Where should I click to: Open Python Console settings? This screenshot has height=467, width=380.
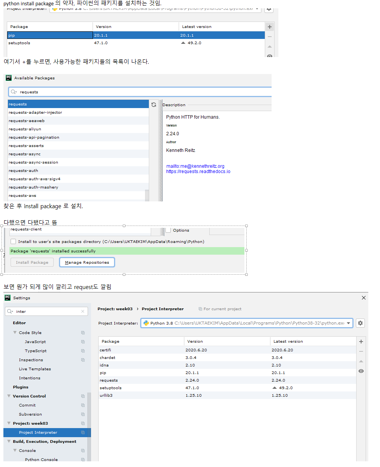pos(41,459)
